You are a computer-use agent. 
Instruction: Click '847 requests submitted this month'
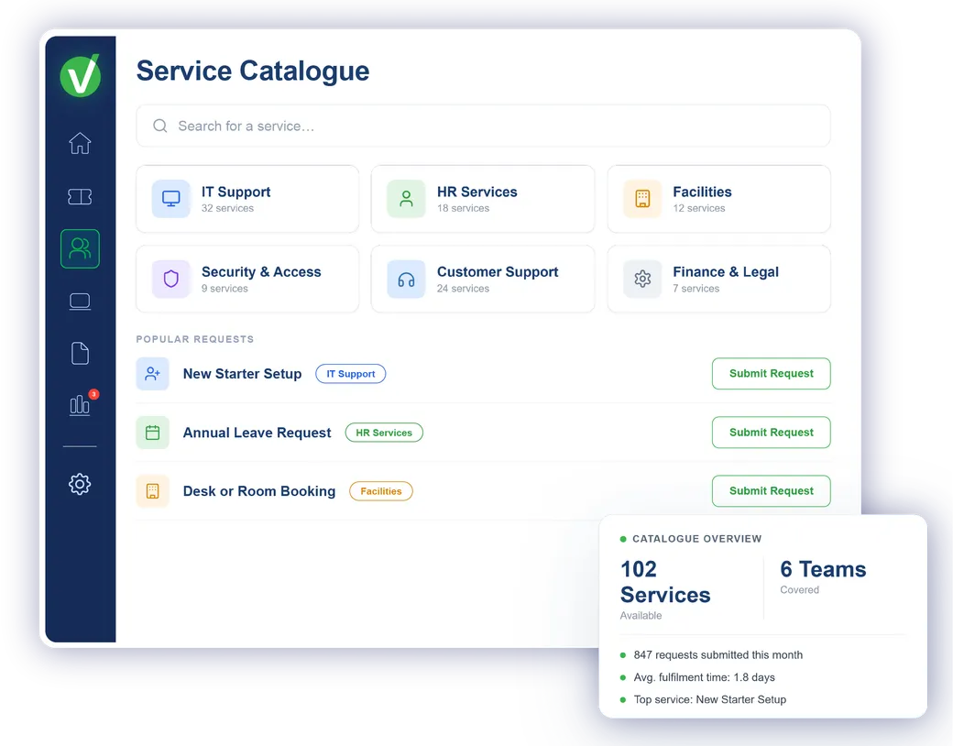tap(718, 654)
